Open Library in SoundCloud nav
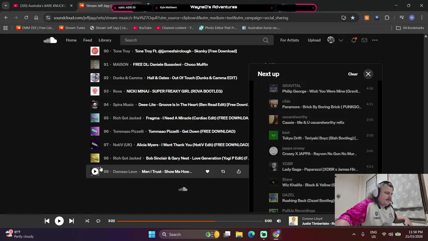Viewport: 428px width, 241px height. [105, 40]
